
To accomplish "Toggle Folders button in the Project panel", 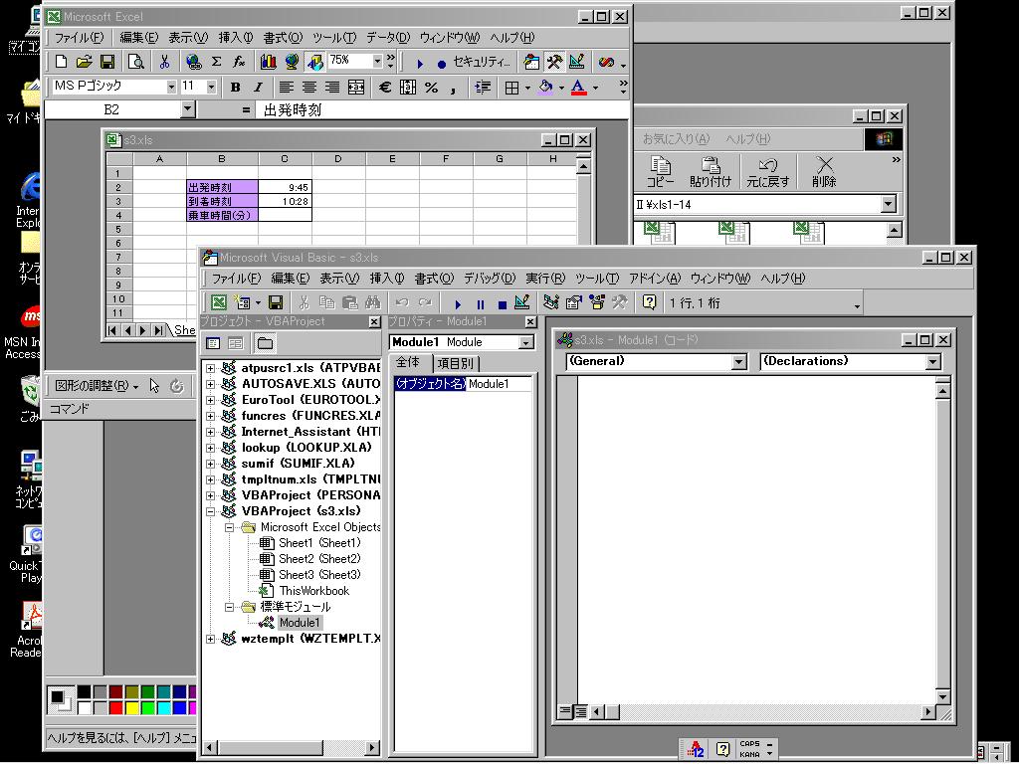I will 265,343.
